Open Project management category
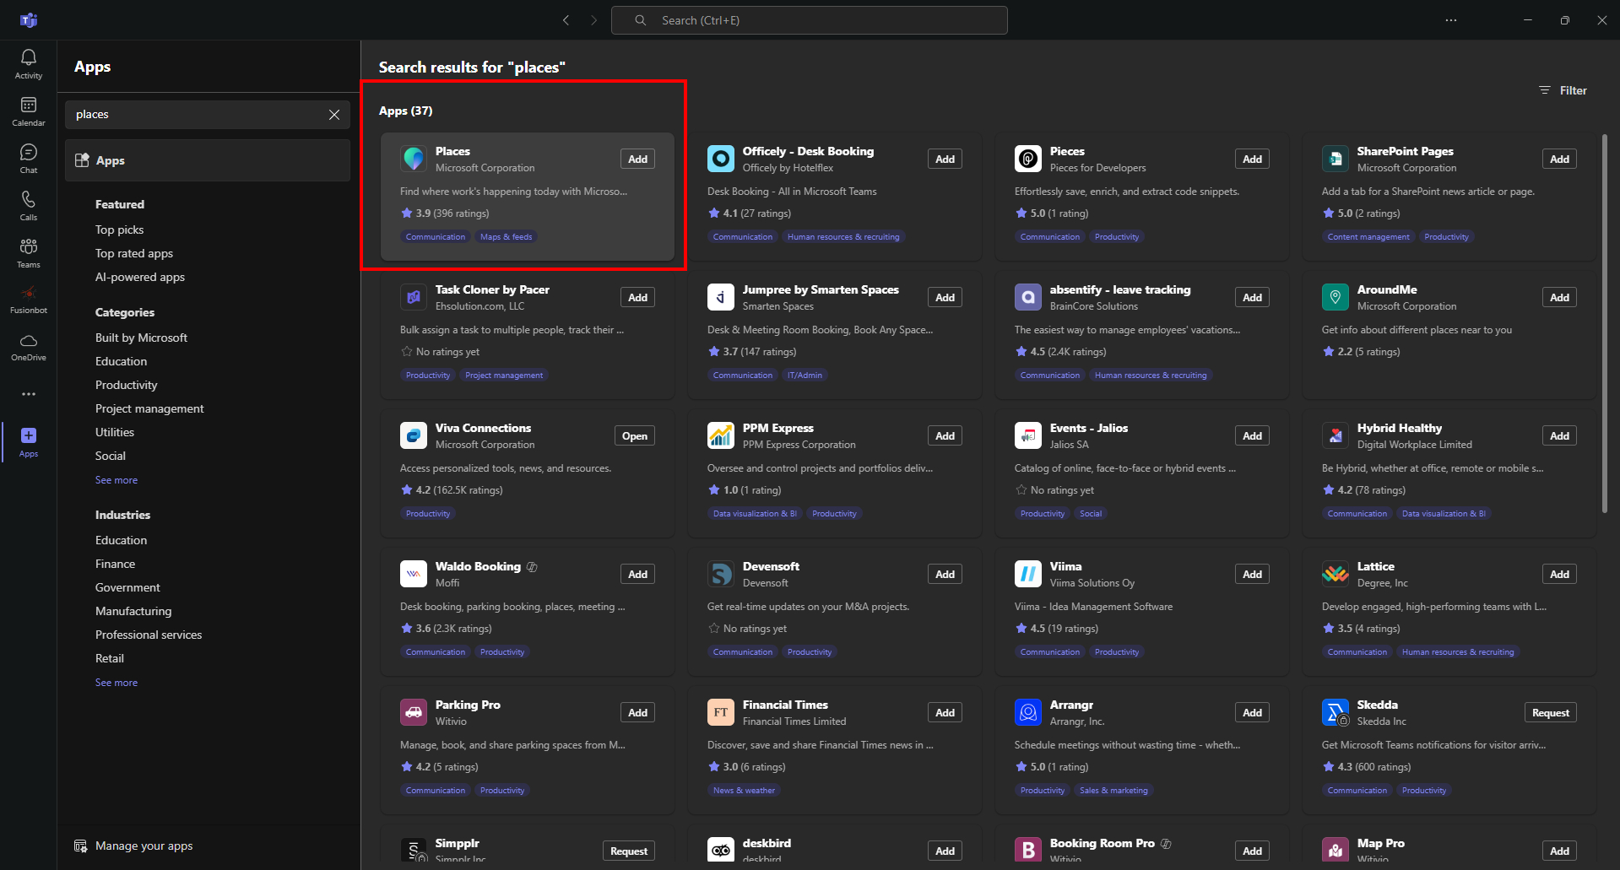Image resolution: width=1620 pixels, height=870 pixels. click(149, 408)
